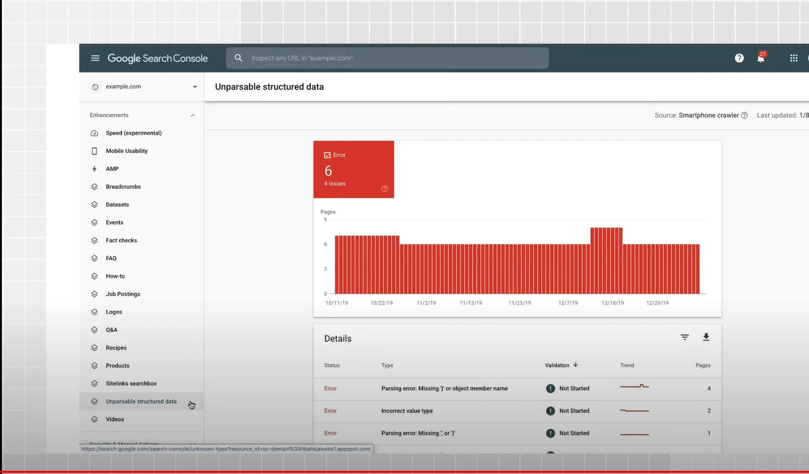The image size is (809, 474).
Task: Open 'Missing }' or object member name error row
Action: (x=518, y=388)
